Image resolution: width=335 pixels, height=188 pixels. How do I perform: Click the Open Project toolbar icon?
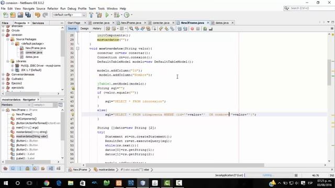click(20, 15)
